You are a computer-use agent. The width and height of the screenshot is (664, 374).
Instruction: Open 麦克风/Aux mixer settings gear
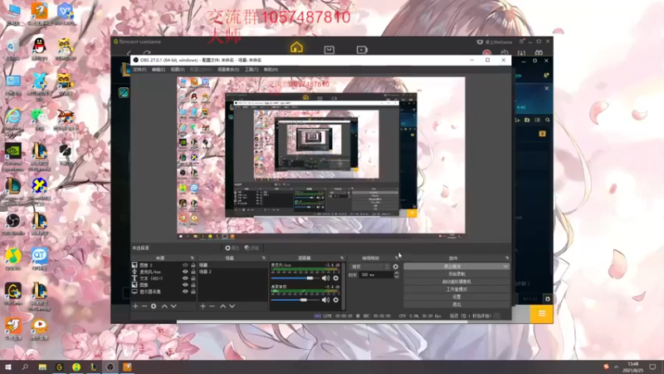336,278
